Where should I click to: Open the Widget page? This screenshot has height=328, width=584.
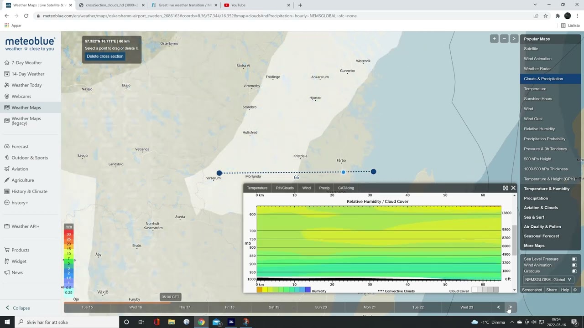coord(19,261)
